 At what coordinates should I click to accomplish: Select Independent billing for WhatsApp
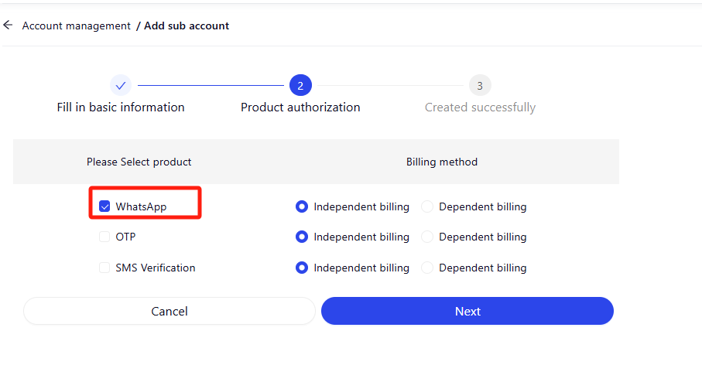pyautogui.click(x=302, y=206)
